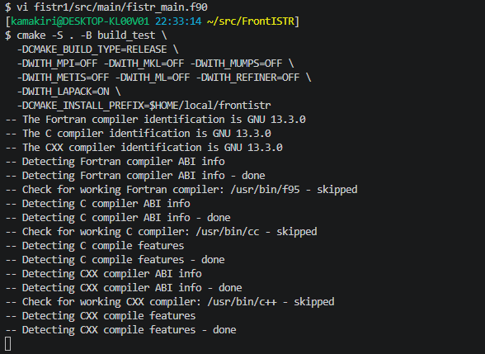Click the -DCMAKE_INSTALL_PREFIX line
The width and height of the screenshot is (485, 354).
click(x=144, y=106)
